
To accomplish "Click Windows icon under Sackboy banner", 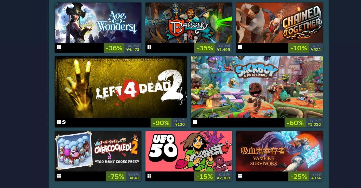I will pos(195,122).
